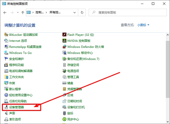This screenshot has width=170, height=124.
Task: Click the scrollbar up arrow
Action: pos(168,35)
